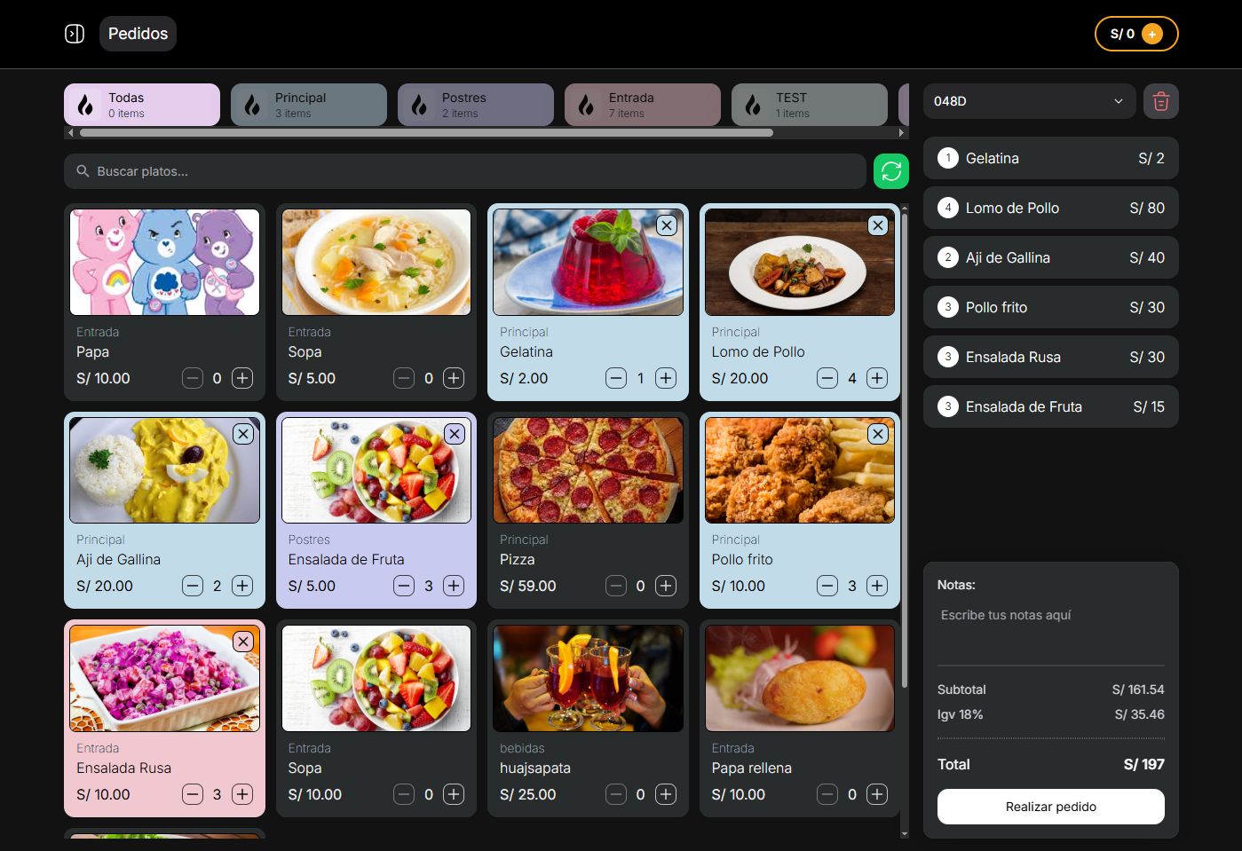Decrease Aji de Gallina quantity
Image resolution: width=1242 pixels, height=851 pixels.
[x=193, y=586]
